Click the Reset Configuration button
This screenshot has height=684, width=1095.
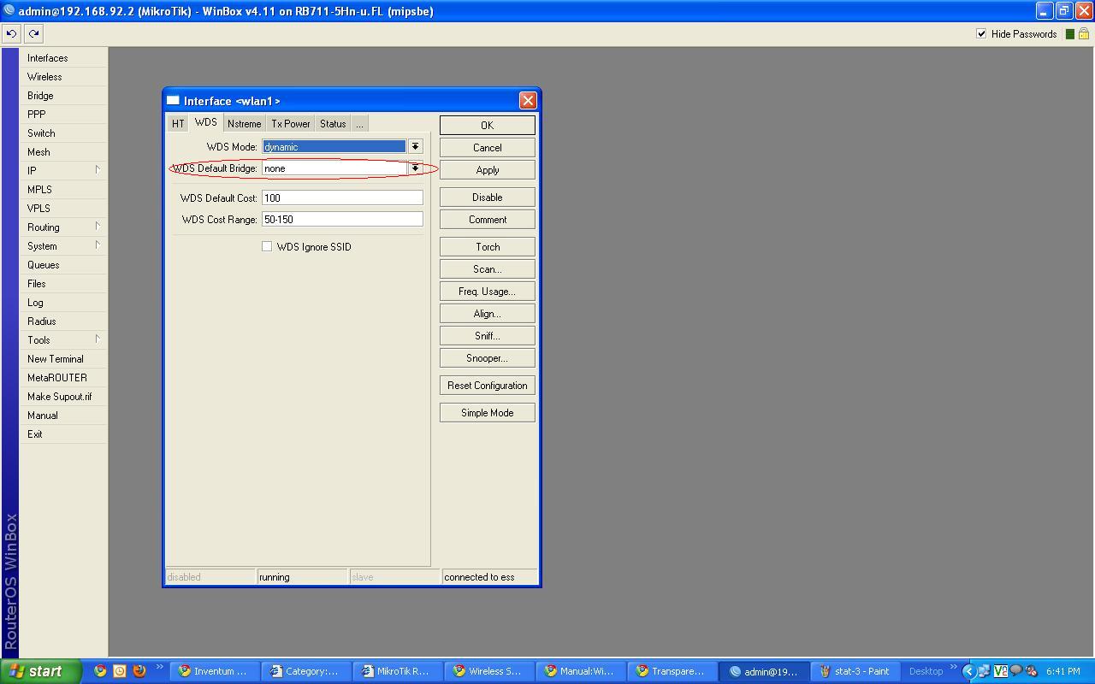coord(488,386)
